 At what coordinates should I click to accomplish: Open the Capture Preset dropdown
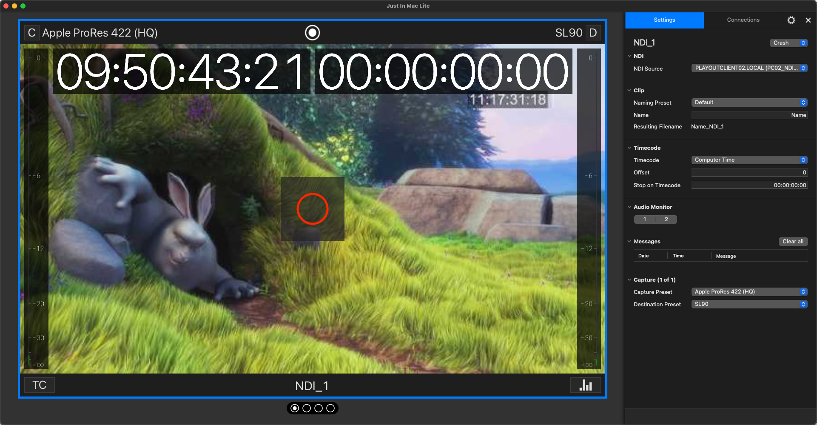749,292
